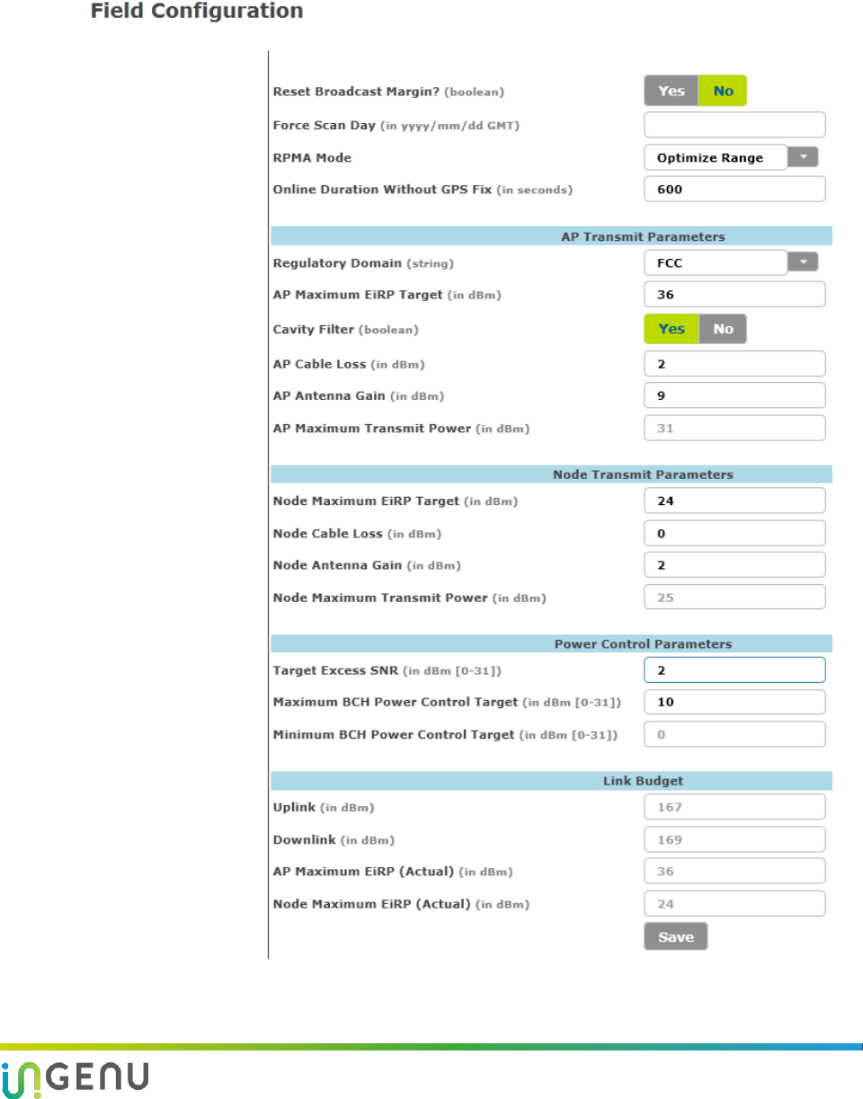Click the Link Budget section header
The image size is (863, 1099).
pos(552,781)
